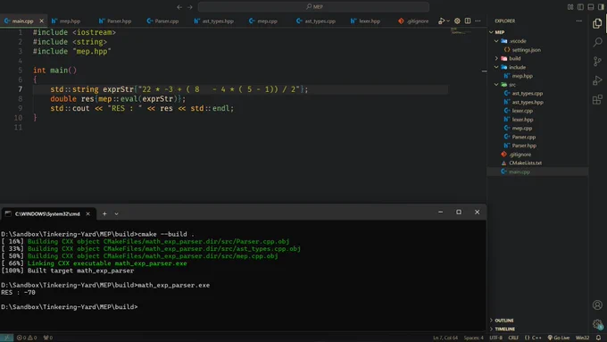This screenshot has width=607, height=342.
Task: Open the Manage gear in activity bar
Action: point(597,324)
